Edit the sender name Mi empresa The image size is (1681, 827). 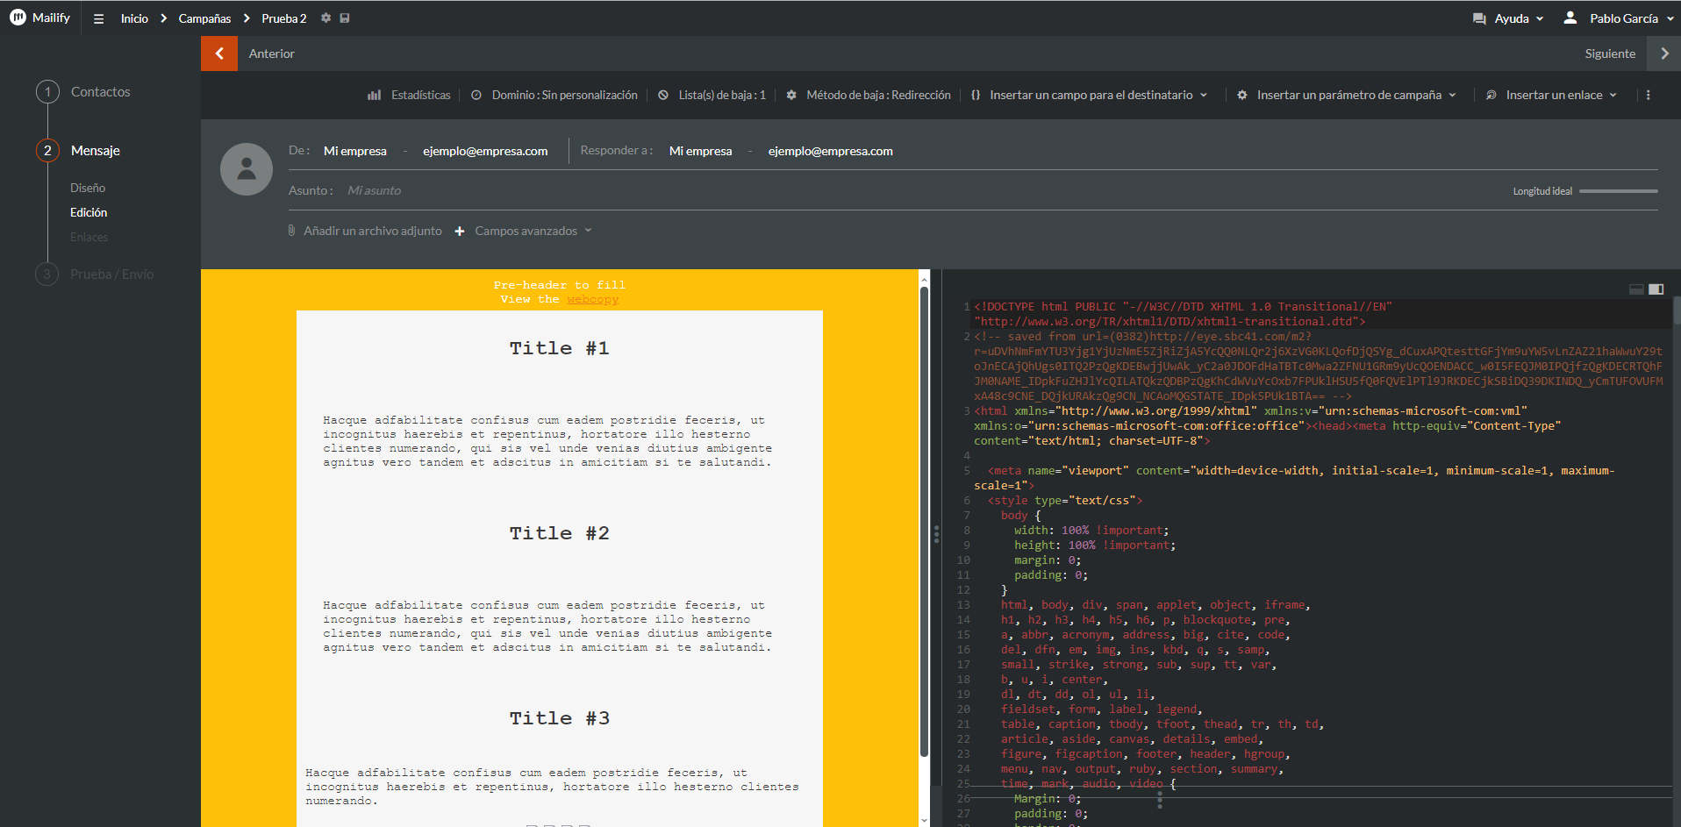[x=355, y=151]
